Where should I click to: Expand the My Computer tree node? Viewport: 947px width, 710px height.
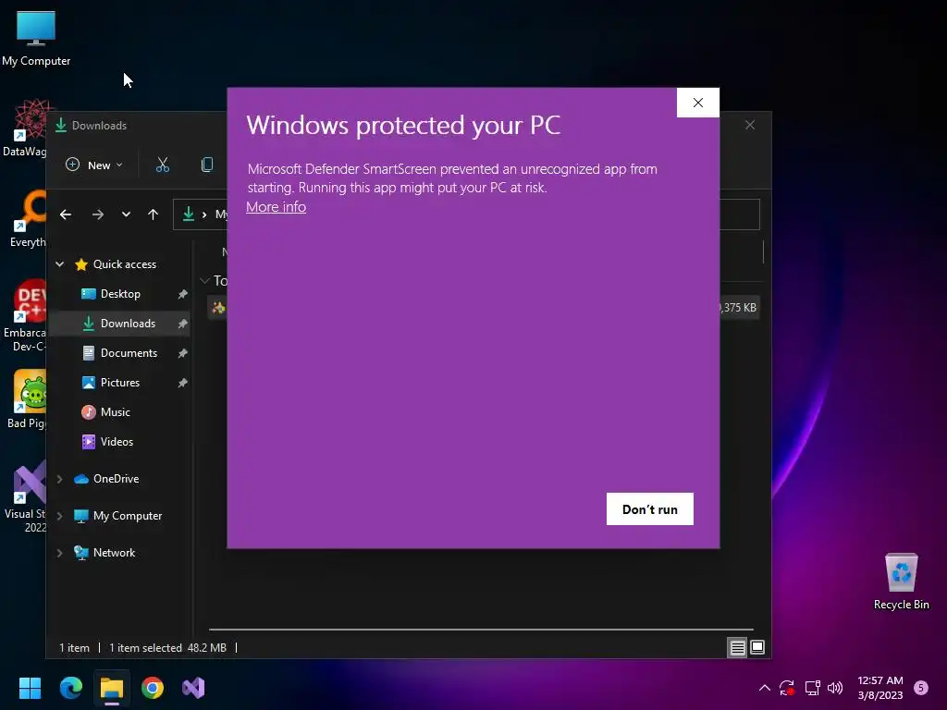coord(60,516)
